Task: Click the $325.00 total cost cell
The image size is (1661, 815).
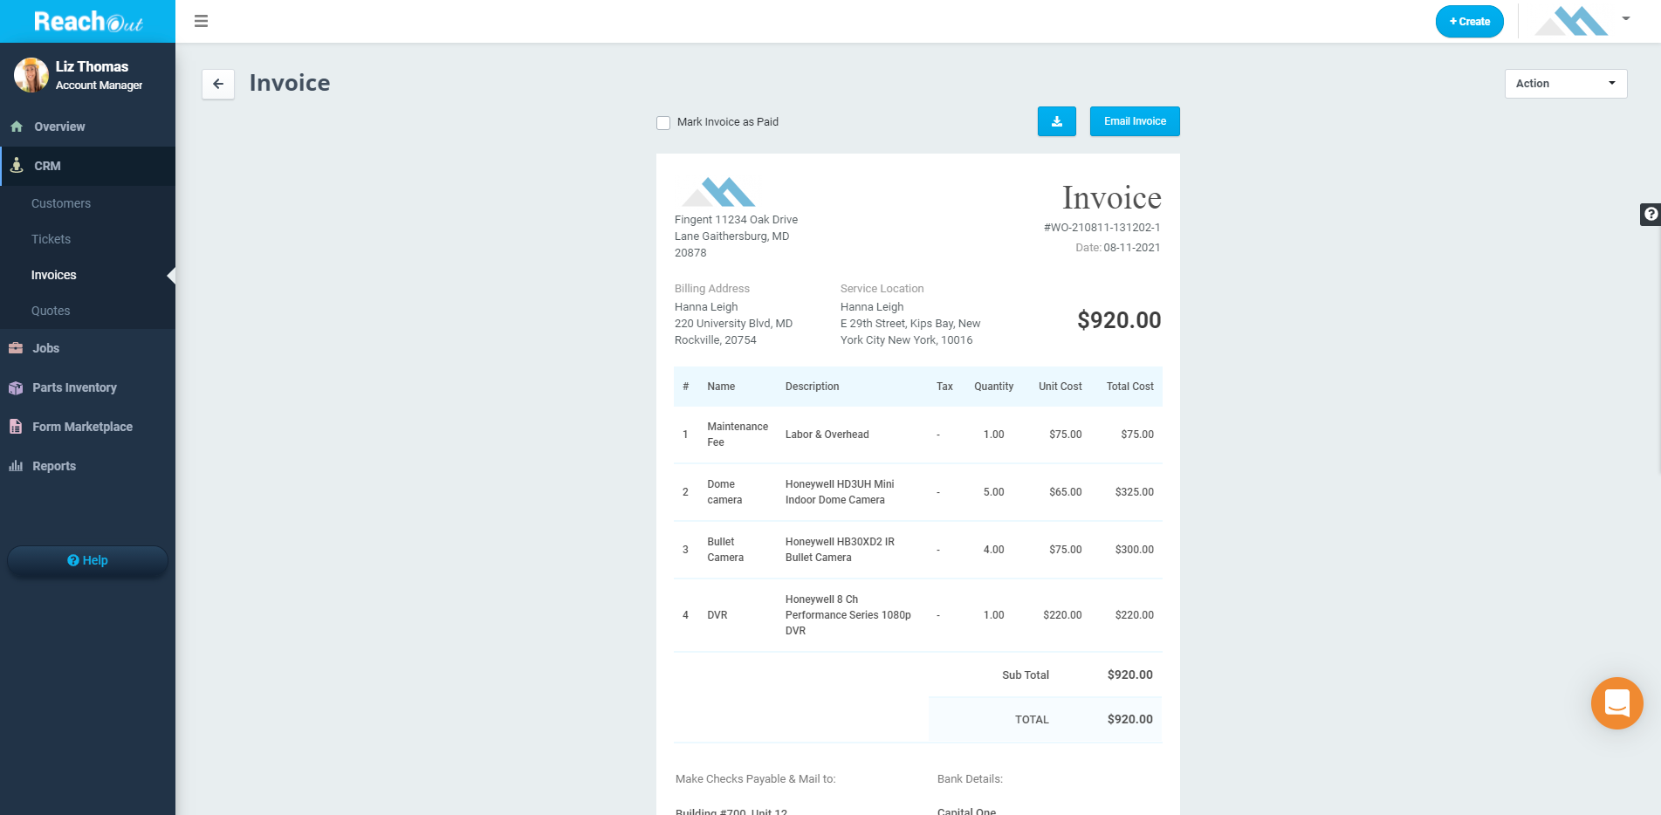Action: coord(1134,492)
